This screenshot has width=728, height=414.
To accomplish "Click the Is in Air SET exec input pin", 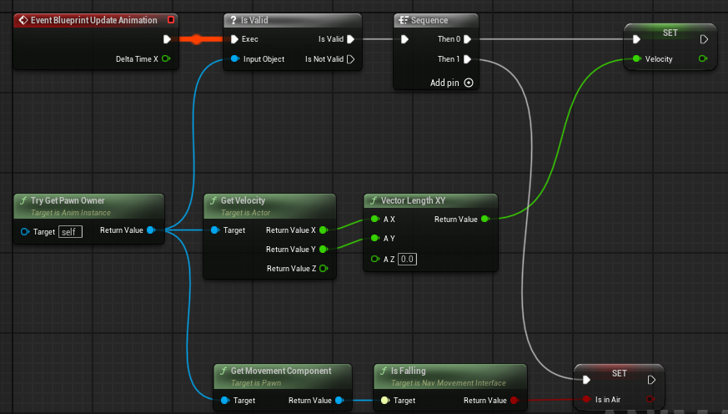I will (586, 380).
